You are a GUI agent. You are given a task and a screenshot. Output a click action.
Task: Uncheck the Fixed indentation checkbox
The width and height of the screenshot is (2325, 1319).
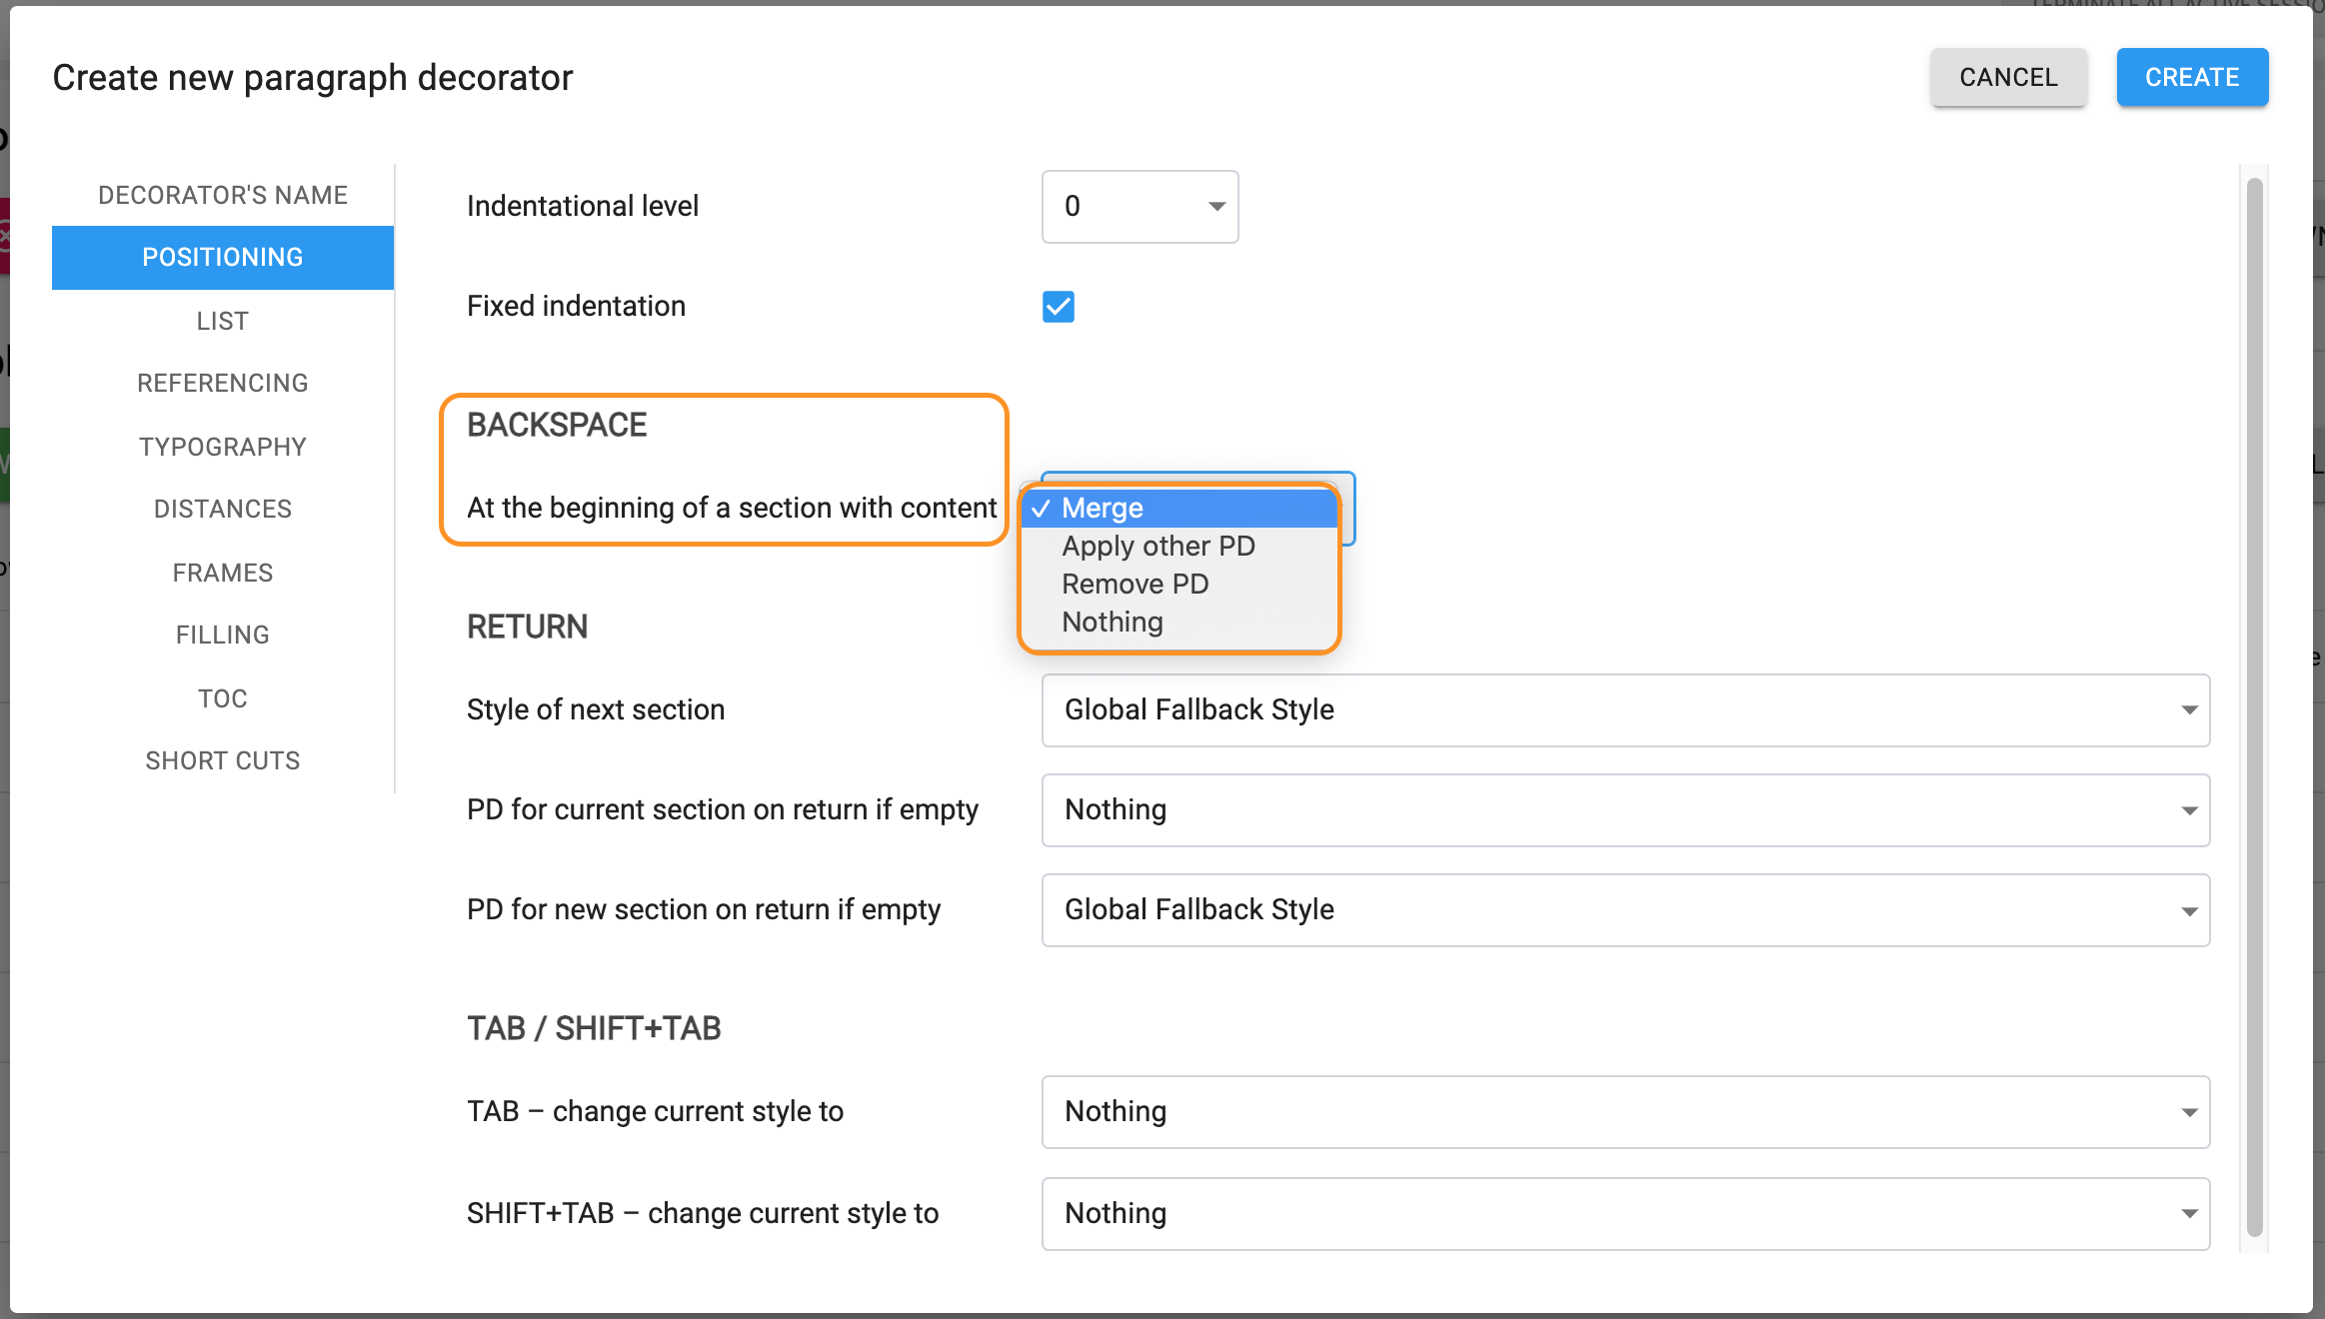[1059, 307]
